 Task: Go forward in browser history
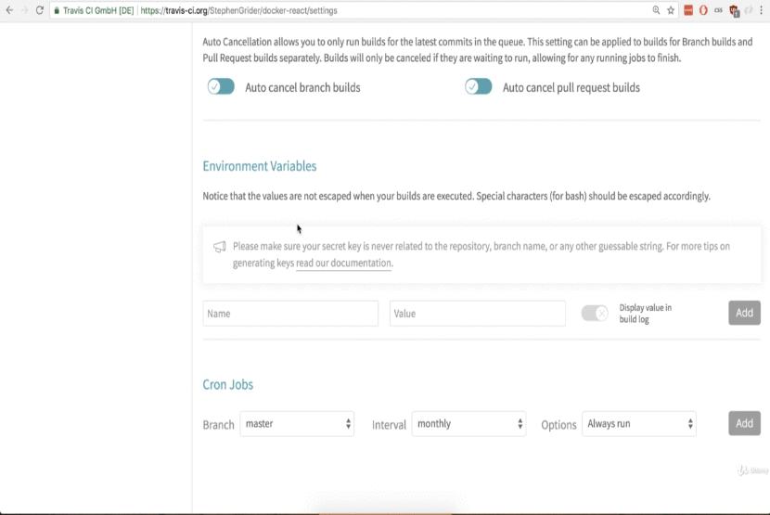pos(24,10)
